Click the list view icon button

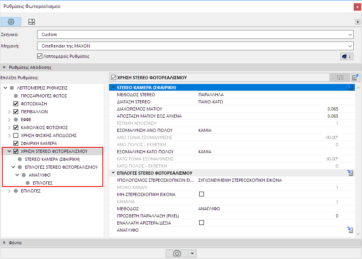click(340, 78)
